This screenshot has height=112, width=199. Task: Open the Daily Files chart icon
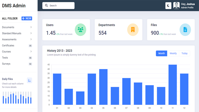tap(29, 80)
